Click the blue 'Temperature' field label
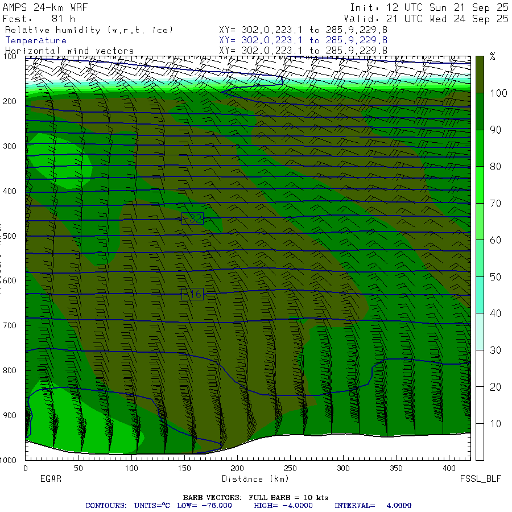512x512 pixels. coord(36,40)
